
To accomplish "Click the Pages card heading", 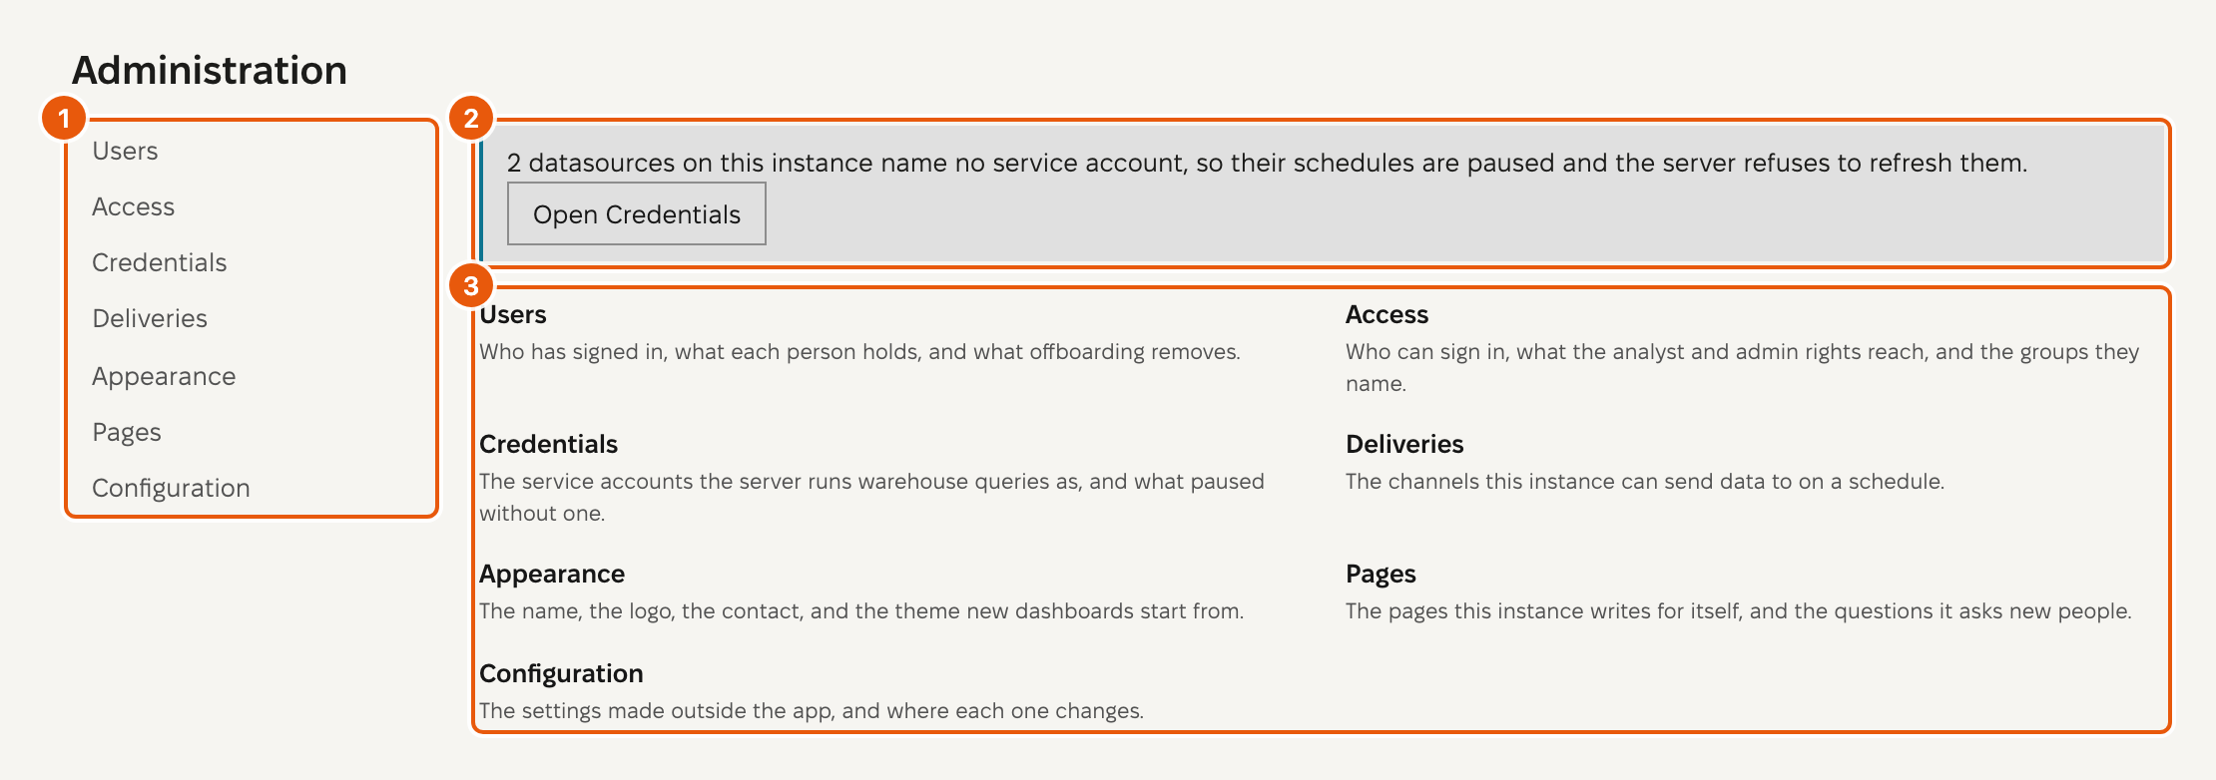I will pos(1381,574).
